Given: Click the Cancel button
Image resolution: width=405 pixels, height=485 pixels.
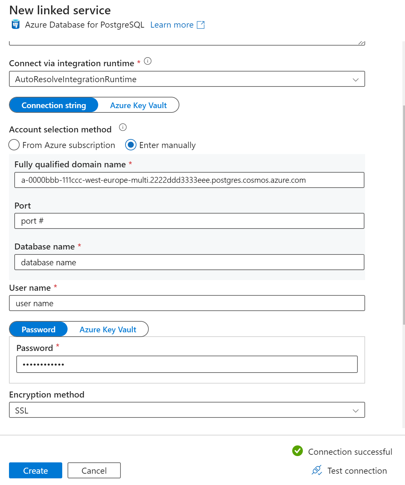Looking at the screenshot, I should coord(94,470).
